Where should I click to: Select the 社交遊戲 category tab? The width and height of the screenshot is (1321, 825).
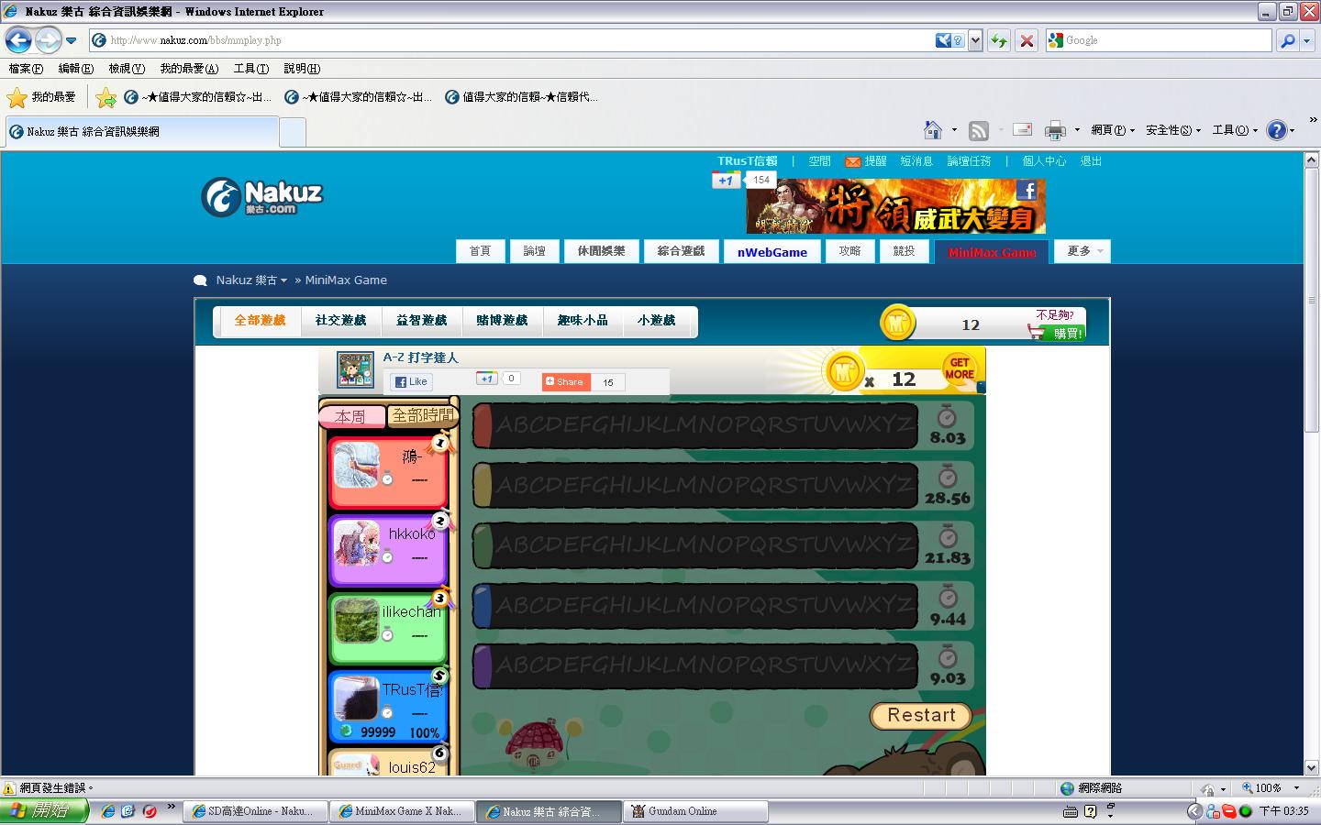point(341,321)
